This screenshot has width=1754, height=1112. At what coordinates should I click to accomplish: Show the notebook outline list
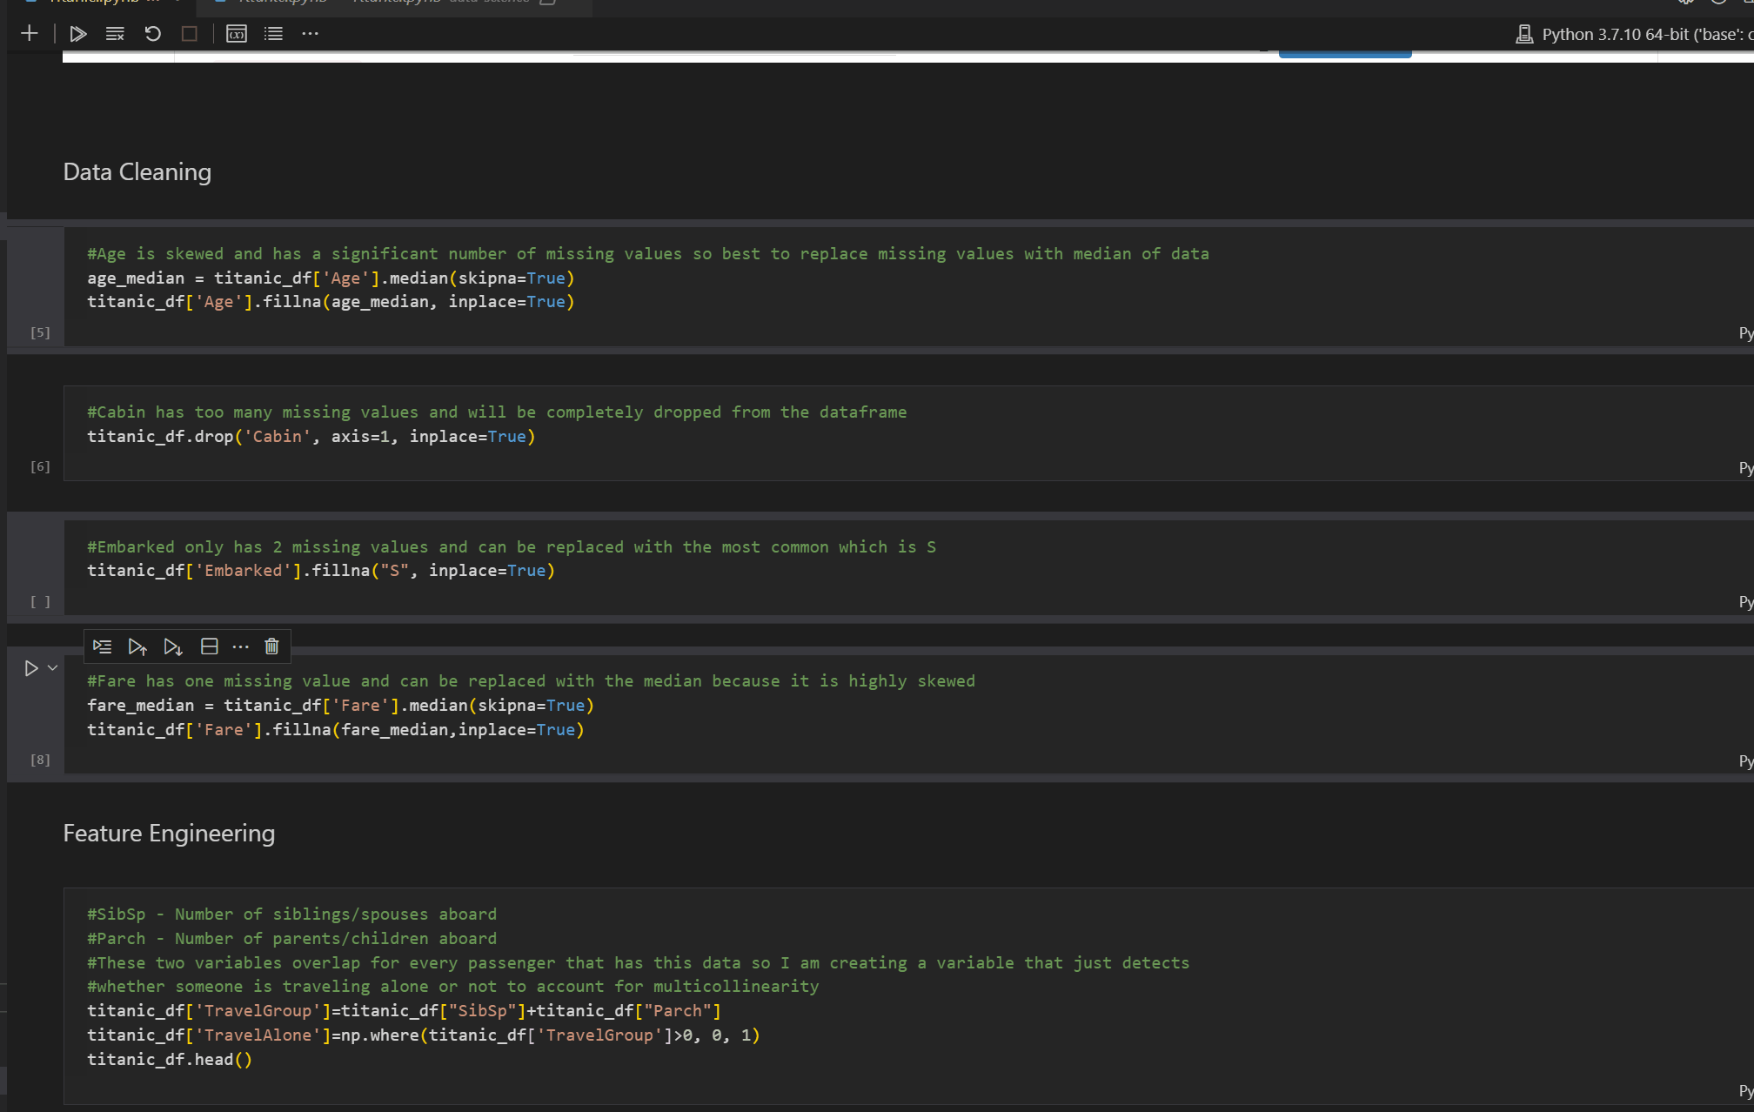[x=273, y=34]
